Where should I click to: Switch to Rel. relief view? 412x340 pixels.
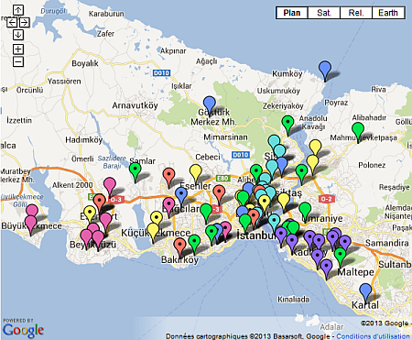356,13
